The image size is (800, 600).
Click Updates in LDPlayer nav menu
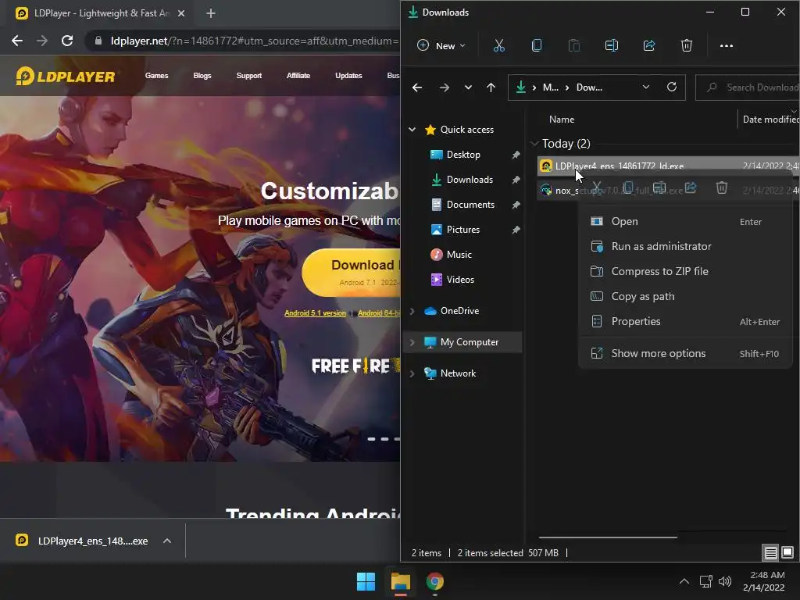point(348,76)
